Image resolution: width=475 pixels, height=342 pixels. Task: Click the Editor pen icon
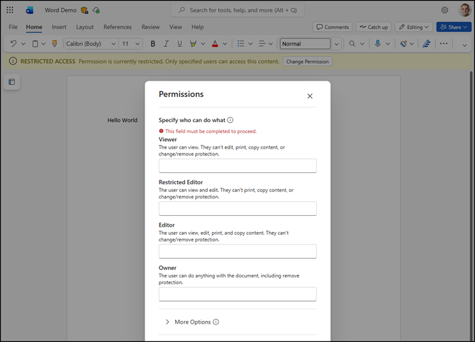click(427, 43)
